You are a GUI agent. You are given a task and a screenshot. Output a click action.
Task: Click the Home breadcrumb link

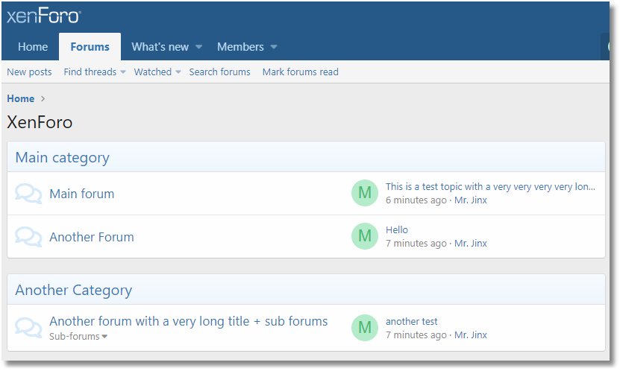tap(21, 98)
